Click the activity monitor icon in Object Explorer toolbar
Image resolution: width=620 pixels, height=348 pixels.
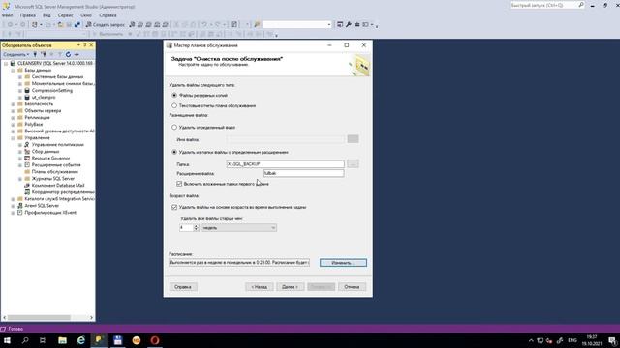[77, 54]
